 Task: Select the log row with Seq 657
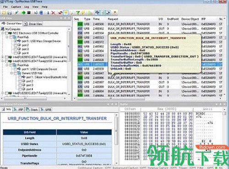(x=148, y=29)
